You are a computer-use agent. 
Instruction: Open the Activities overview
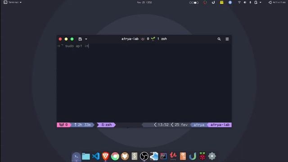click(x=277, y=2)
